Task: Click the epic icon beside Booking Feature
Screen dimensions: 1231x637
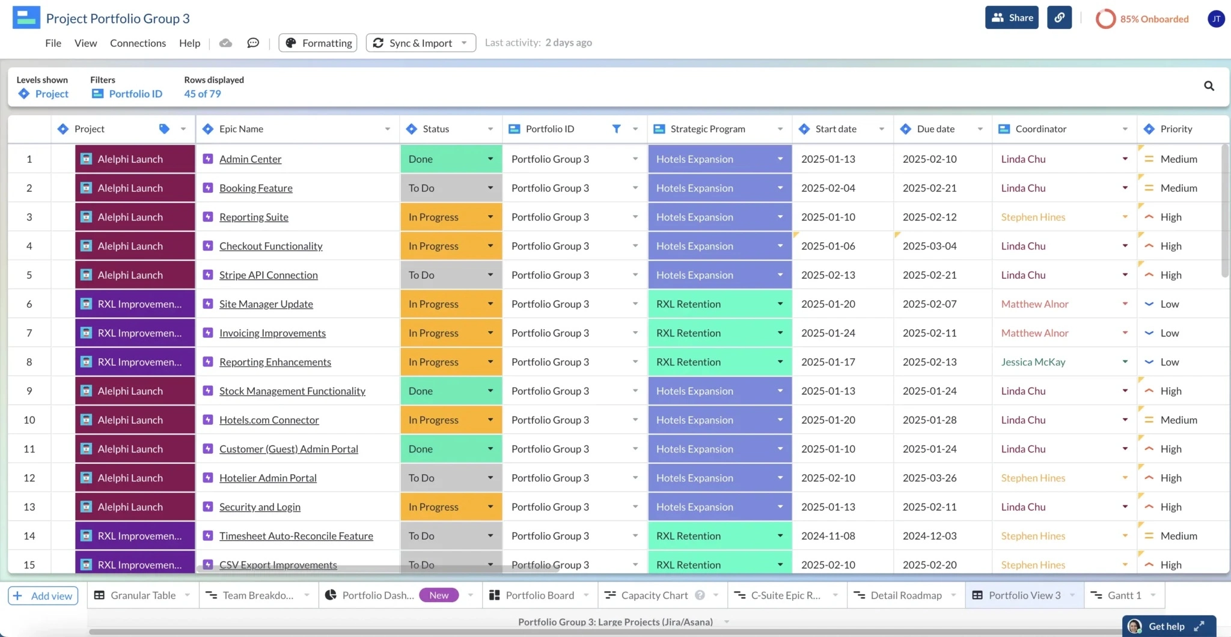Action: point(208,188)
